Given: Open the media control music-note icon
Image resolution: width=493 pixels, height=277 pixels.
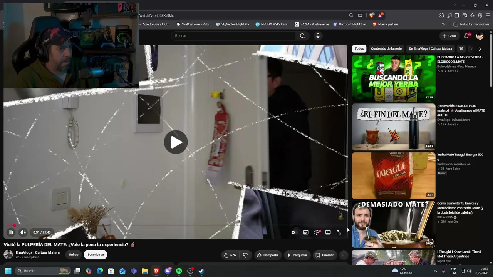Looking at the screenshot, I should 449,15.
